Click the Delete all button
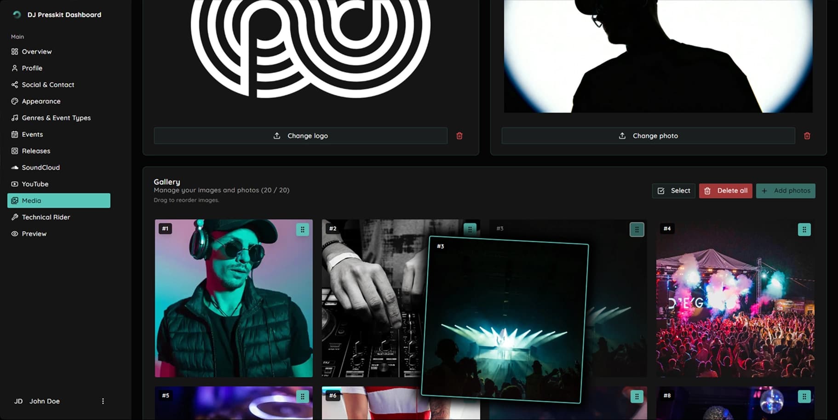This screenshot has width=838, height=420. click(x=725, y=190)
